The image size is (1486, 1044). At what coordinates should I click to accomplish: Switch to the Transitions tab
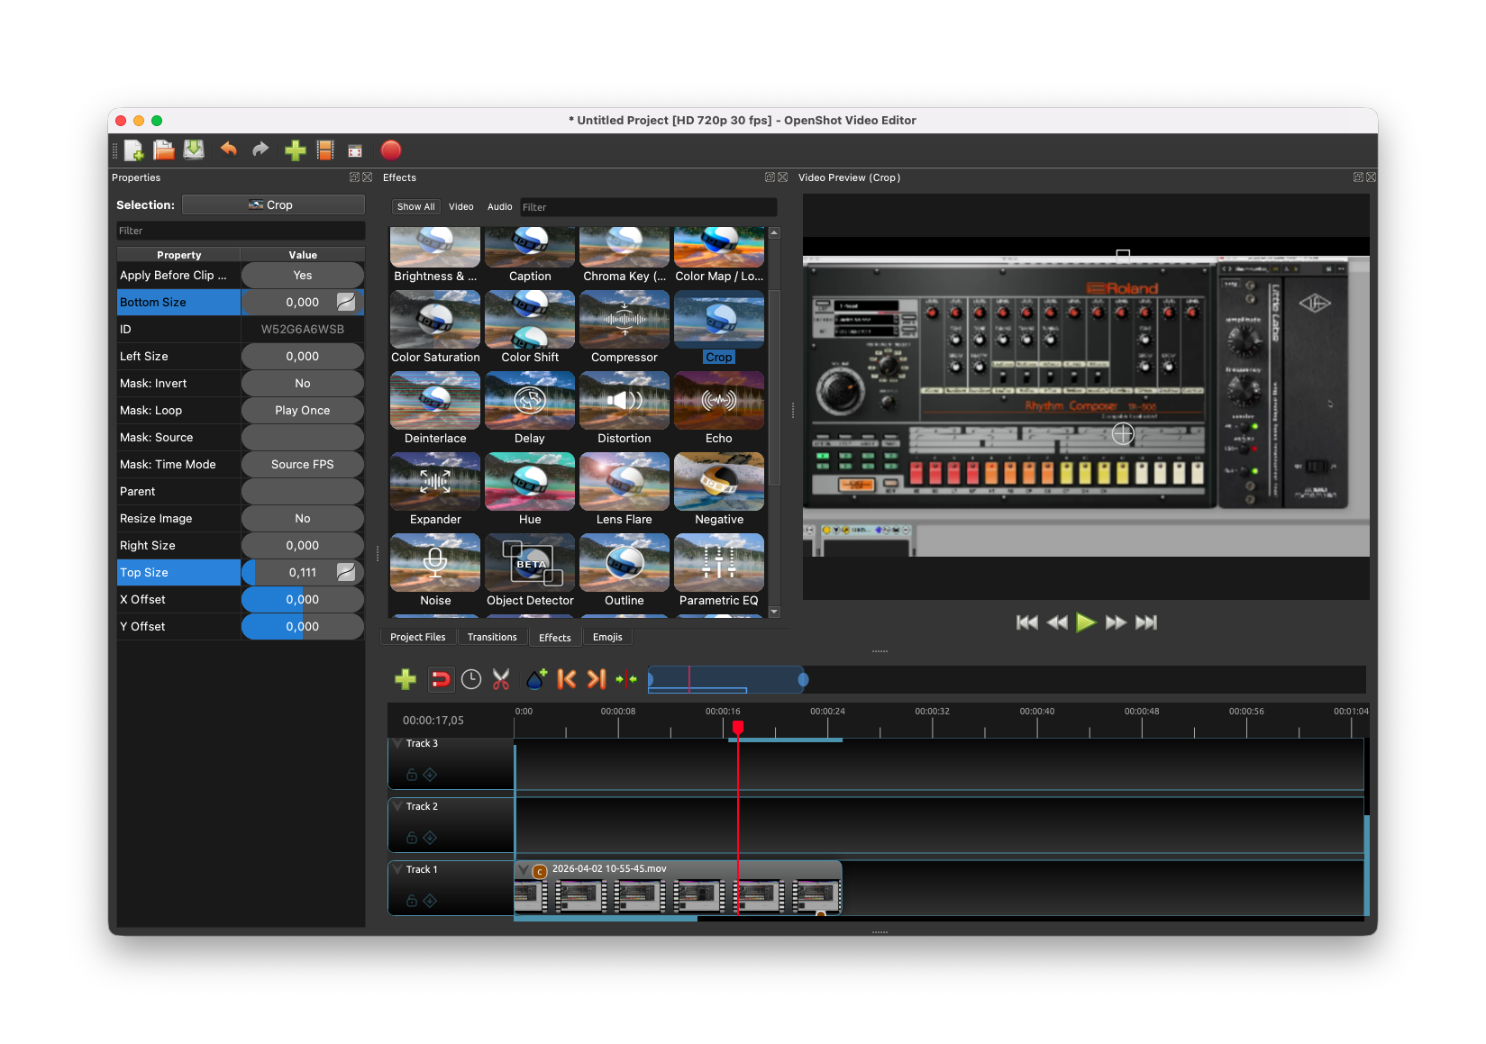point(492,637)
